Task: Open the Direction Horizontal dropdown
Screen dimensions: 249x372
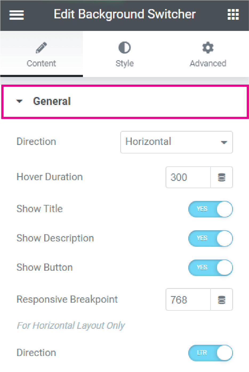Action: point(176,142)
